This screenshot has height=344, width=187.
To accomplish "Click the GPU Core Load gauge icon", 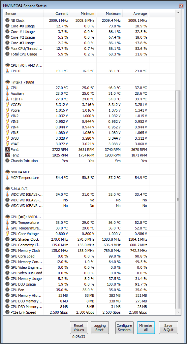I will (8, 256).
